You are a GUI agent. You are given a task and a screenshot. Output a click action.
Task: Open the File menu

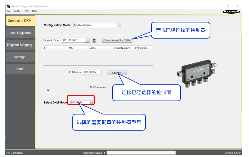click(x=9, y=11)
